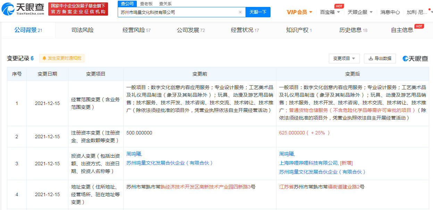Switch to the 查老板 search tab
The width and height of the screenshot is (433, 210).
146,4
